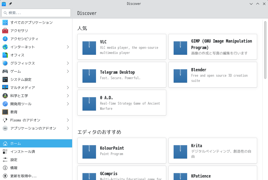
Task: Click the 'Fast. Secure. Powerful.' description text
Action: [x=120, y=78]
